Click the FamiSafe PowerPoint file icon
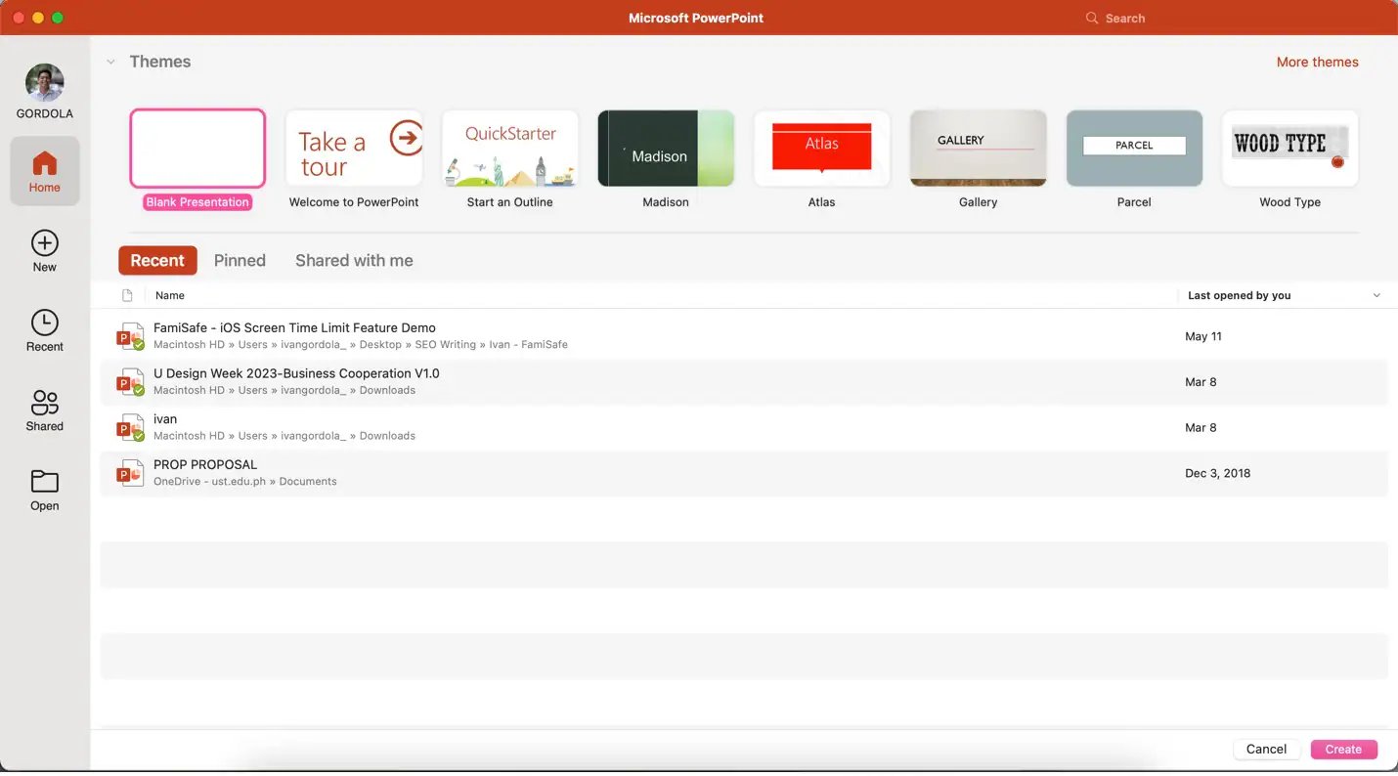Viewport: 1398px width, 776px height. [130, 337]
